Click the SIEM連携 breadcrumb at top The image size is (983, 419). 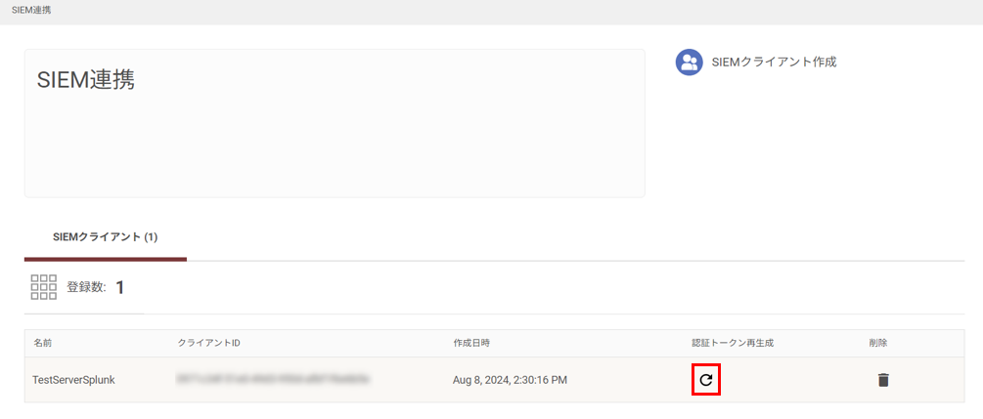(x=31, y=12)
